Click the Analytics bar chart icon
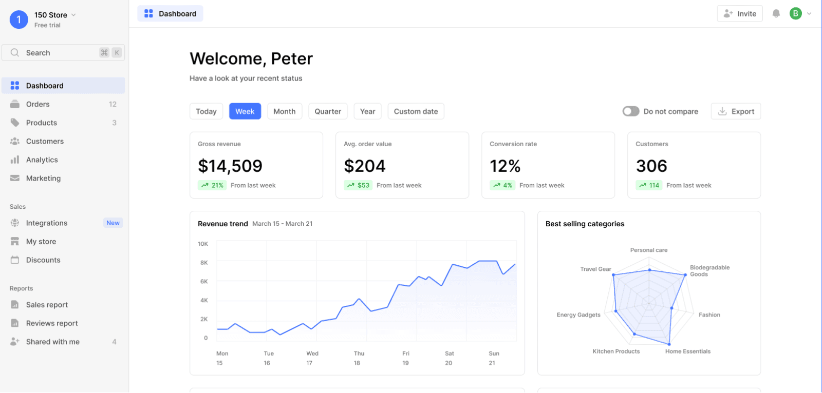The width and height of the screenshot is (822, 393). pos(15,160)
